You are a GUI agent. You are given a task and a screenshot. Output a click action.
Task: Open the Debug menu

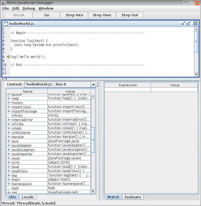pyautogui.click(x=29, y=8)
